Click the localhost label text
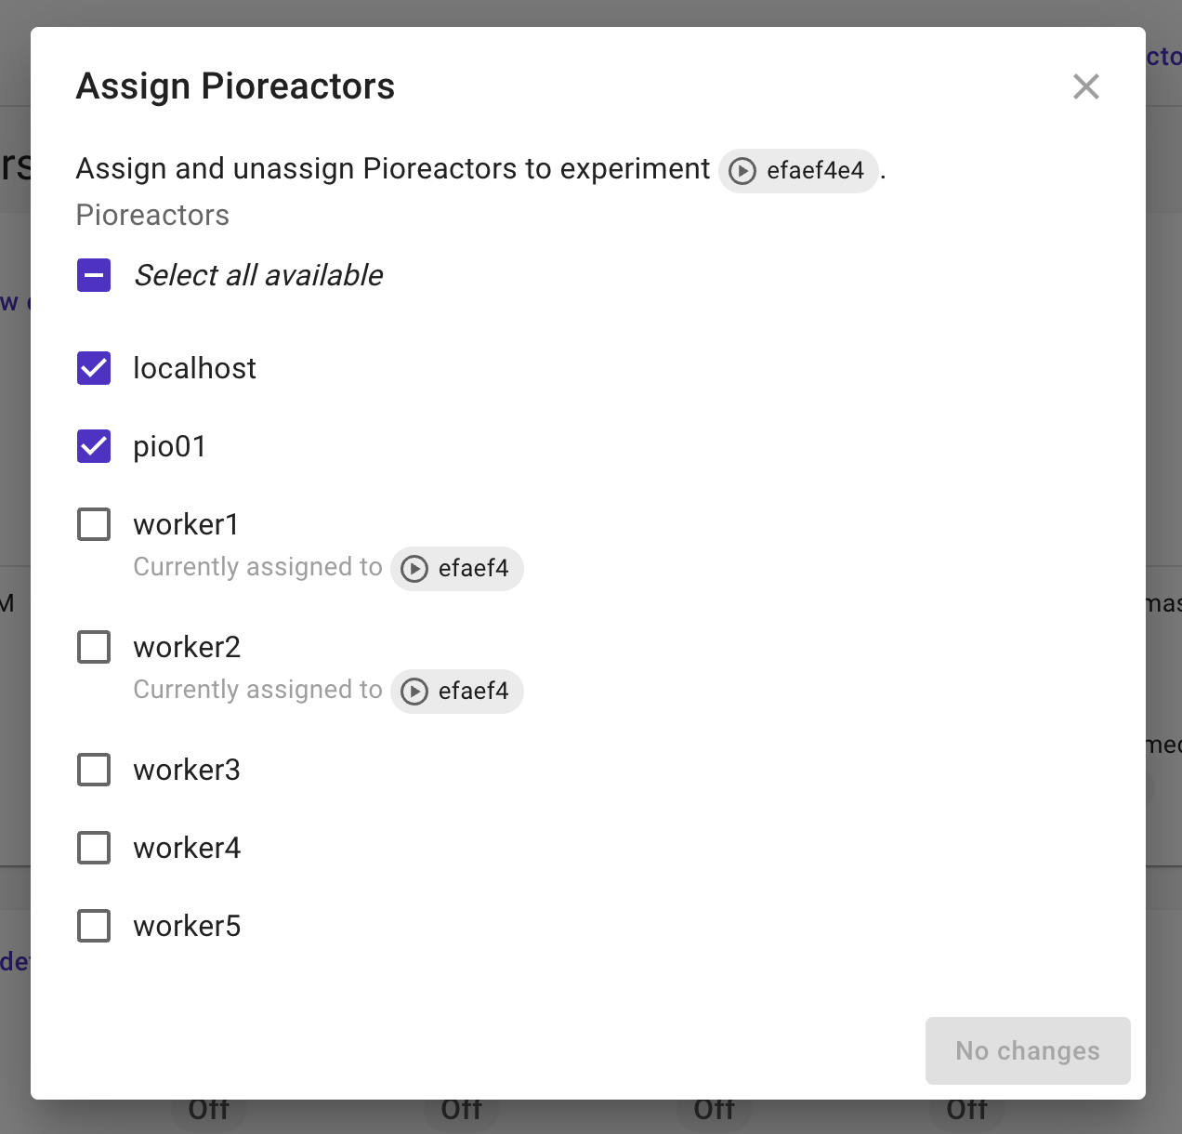The height and width of the screenshot is (1134, 1182). 194,368
